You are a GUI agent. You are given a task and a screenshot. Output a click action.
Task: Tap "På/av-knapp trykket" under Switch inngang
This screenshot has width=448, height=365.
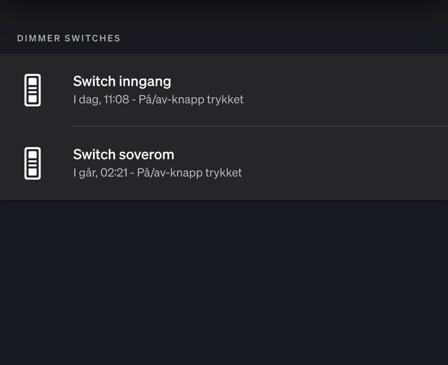point(191,100)
